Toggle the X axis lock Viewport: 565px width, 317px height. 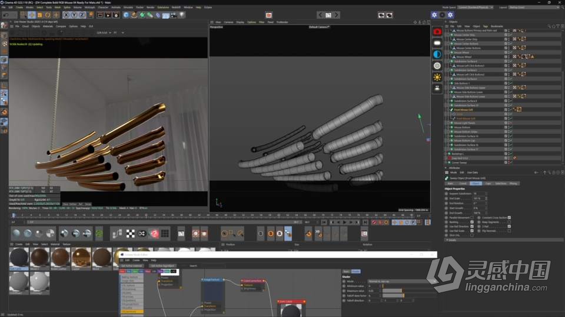click(66, 15)
